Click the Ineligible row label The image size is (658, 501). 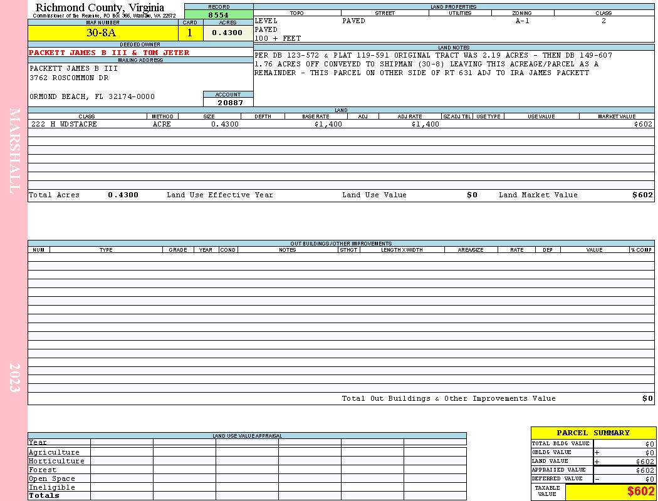pyautogui.click(x=51, y=488)
